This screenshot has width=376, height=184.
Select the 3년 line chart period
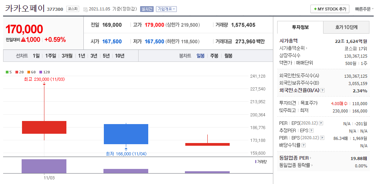pyautogui.click(x=94, y=56)
